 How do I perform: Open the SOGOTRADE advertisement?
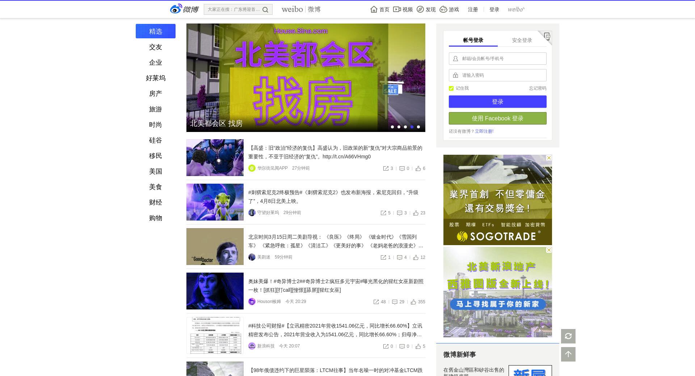498,200
